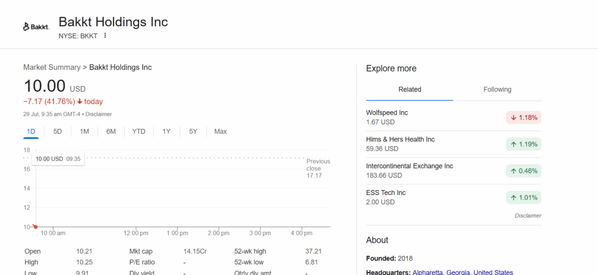Screen dimensions: 598x275
Task: Show the 1Y chart range
Action: [166, 131]
